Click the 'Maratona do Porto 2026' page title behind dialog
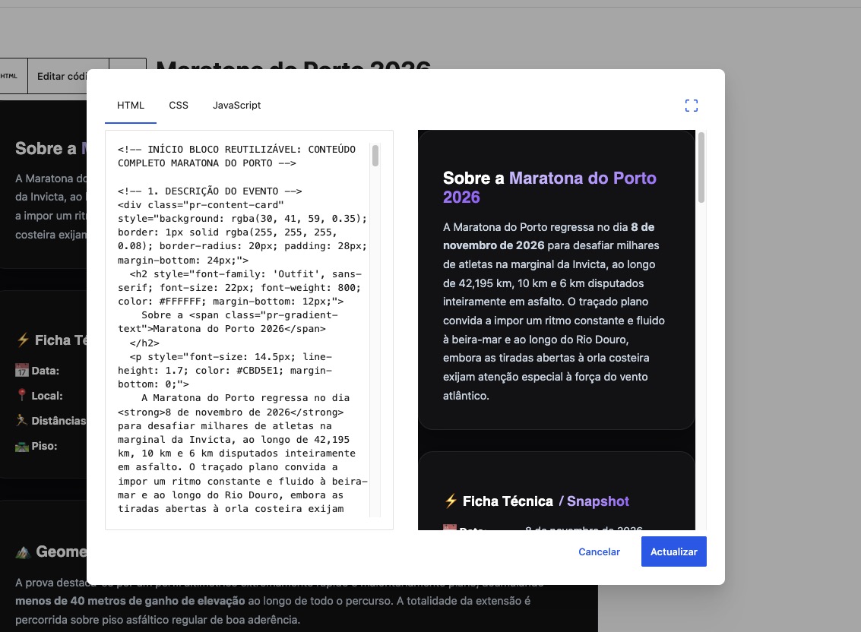861x632 pixels. 294,65
